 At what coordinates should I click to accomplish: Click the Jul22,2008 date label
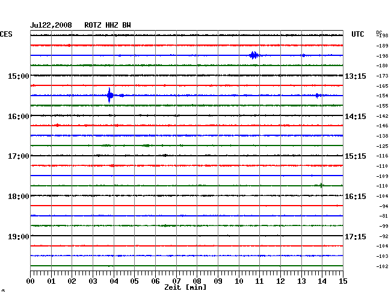(51, 25)
